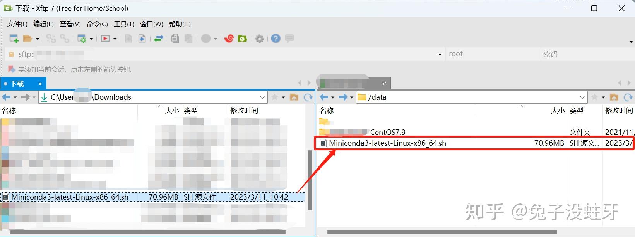
Task: Expand remote /data path dropdown chevron
Action: [583, 97]
